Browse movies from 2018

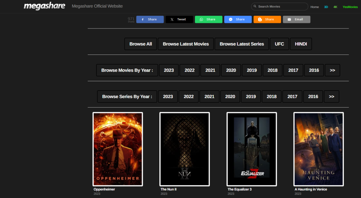point(273,70)
